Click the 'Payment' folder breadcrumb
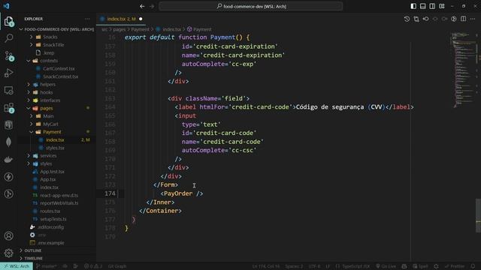 click(140, 29)
